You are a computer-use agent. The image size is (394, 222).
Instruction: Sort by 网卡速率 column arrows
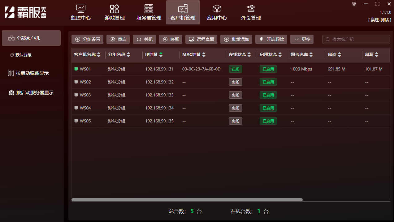pos(311,55)
